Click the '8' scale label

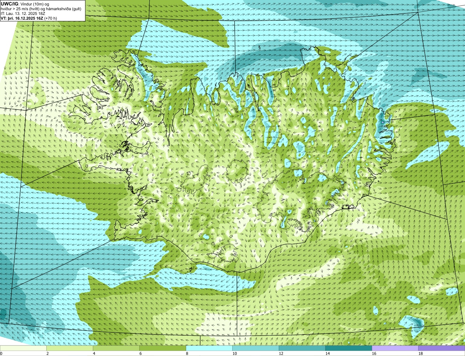[x=187, y=353]
